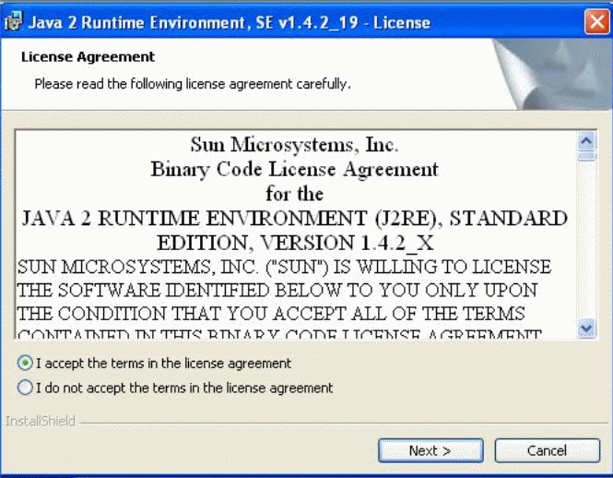
Task: Click the Java installer icon in title bar
Action: [14, 21]
